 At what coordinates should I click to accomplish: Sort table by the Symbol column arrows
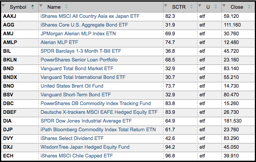point(32,7)
